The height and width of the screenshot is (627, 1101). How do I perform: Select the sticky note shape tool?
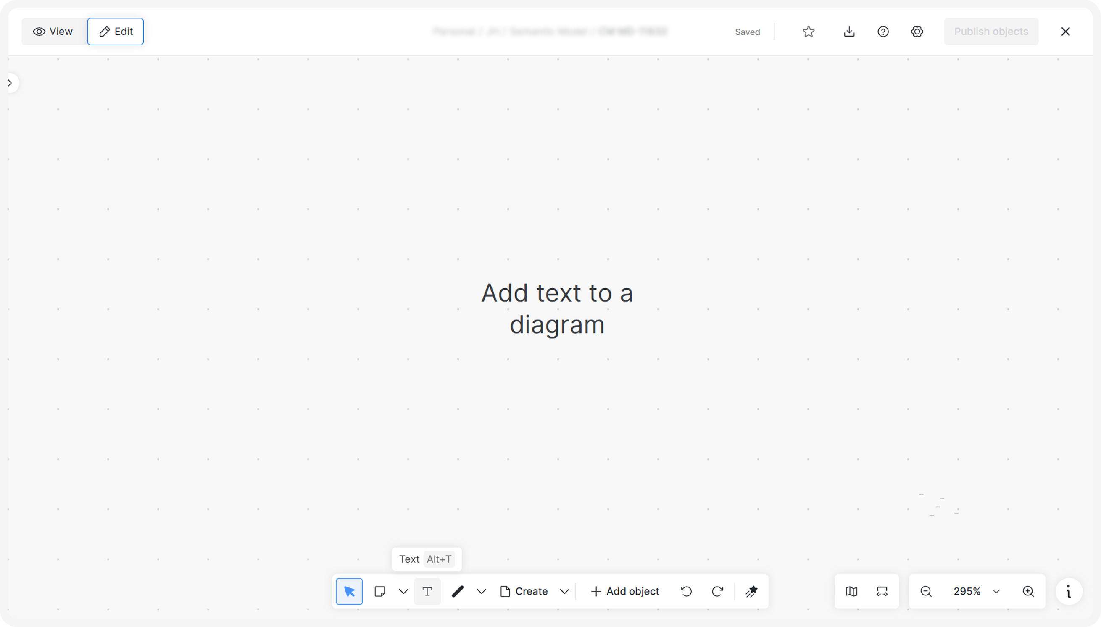tap(380, 591)
